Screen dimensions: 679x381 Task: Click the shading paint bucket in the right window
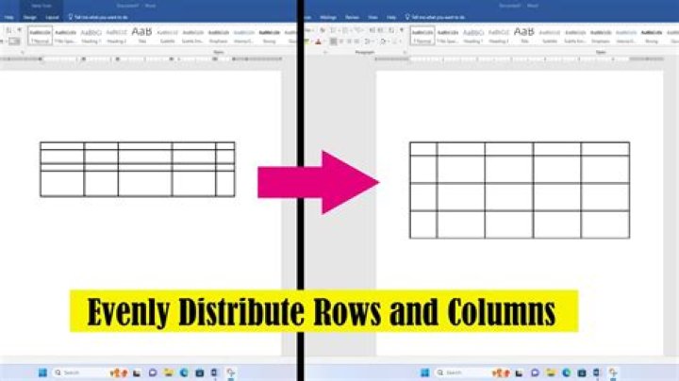click(x=384, y=41)
